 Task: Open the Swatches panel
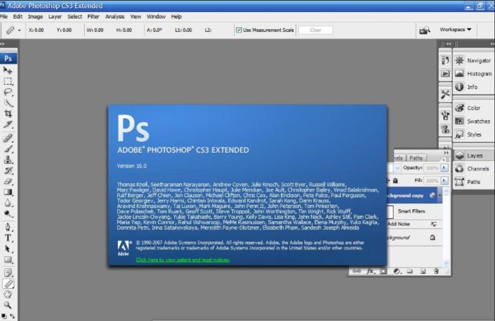[477, 121]
